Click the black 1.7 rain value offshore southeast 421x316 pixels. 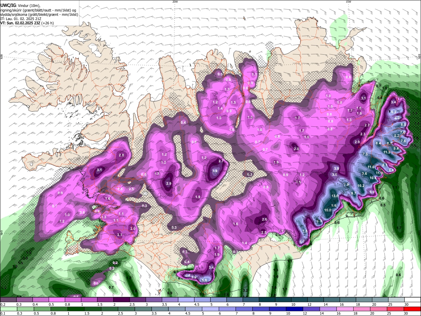point(399,228)
